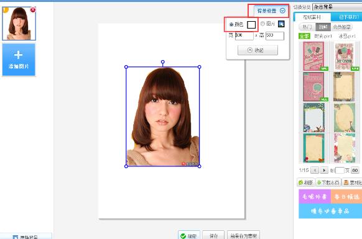
Task: Expand the background settings dropdown arrow
Action: 282,11
